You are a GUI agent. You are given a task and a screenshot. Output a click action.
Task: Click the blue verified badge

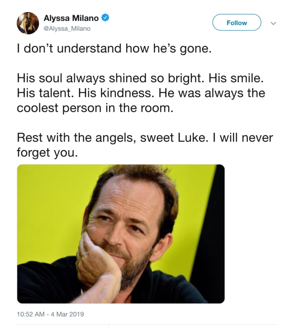[105, 18]
